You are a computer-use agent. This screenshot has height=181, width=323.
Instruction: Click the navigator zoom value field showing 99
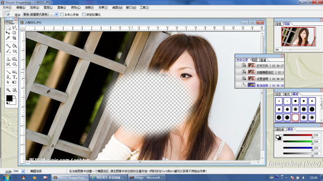pos(279,50)
